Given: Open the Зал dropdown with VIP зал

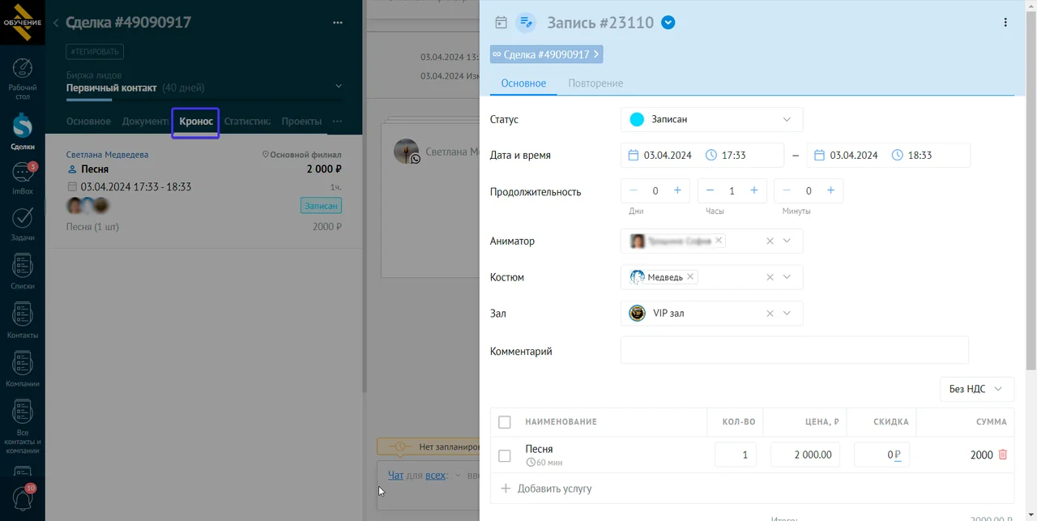Looking at the screenshot, I should 787,314.
